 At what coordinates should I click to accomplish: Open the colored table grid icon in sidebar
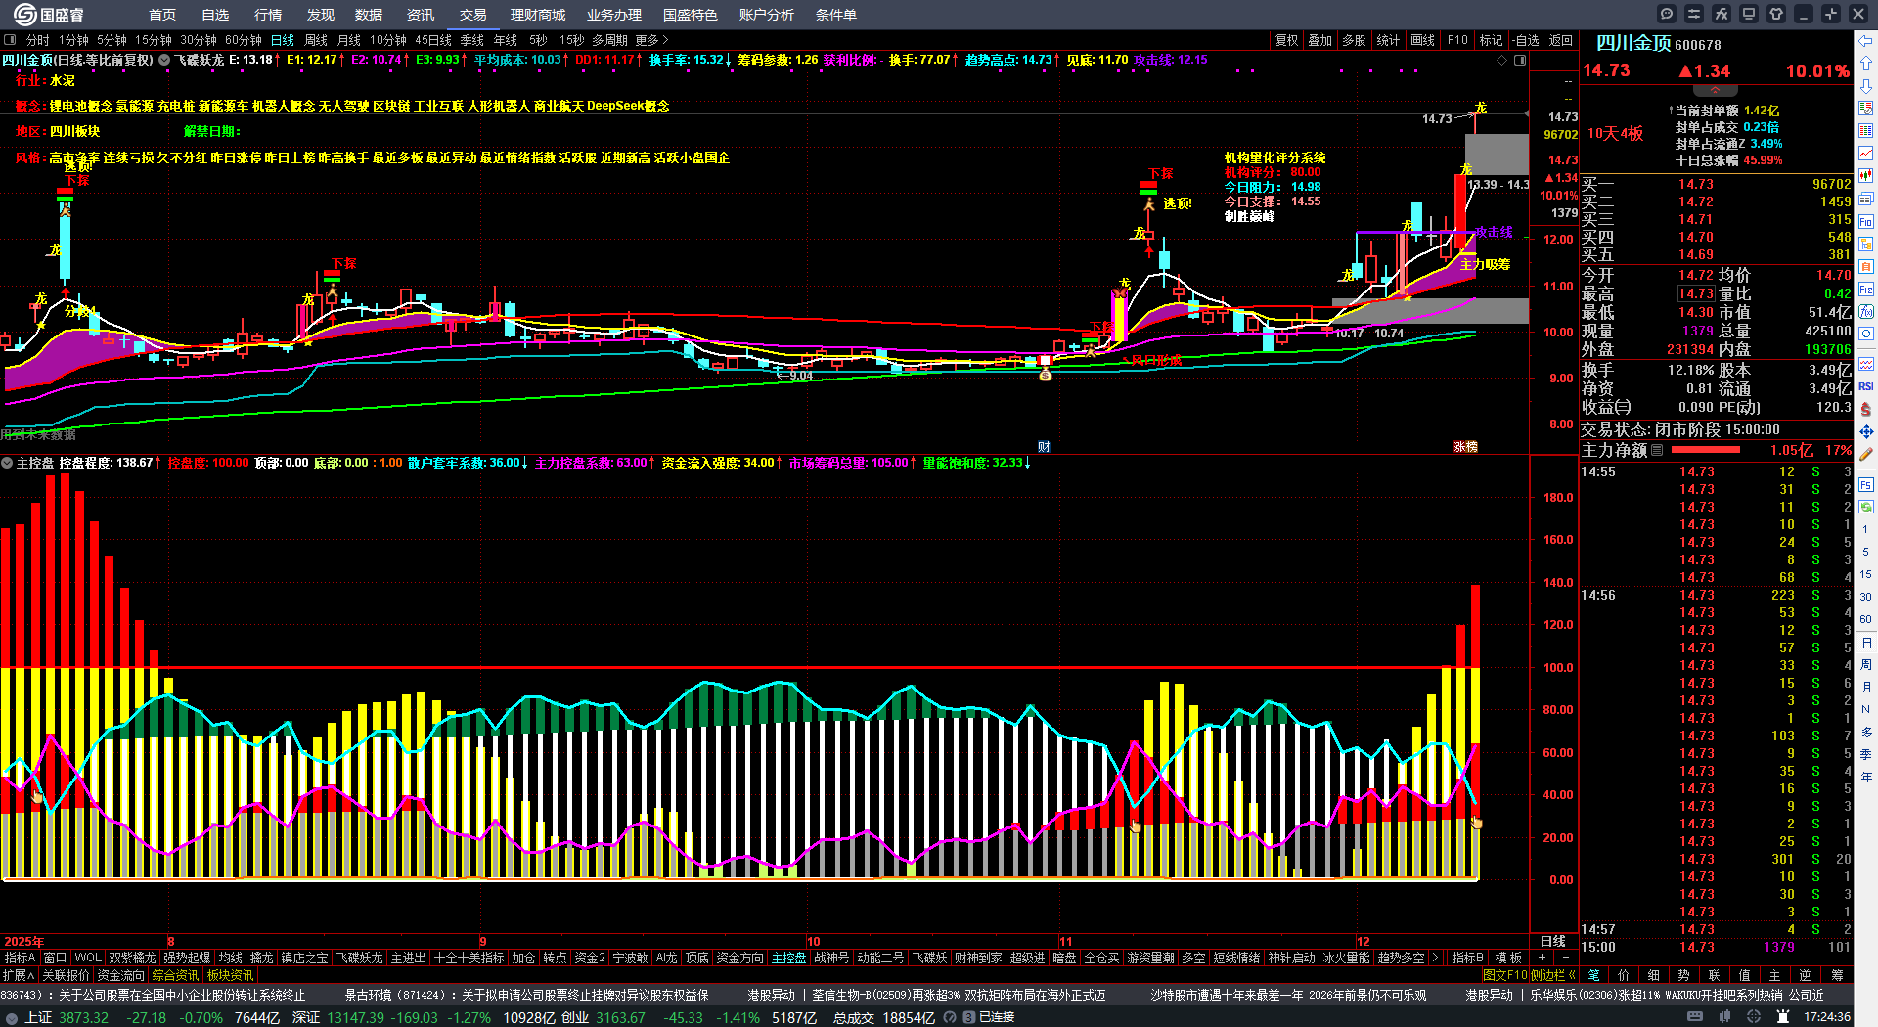pos(1866,131)
